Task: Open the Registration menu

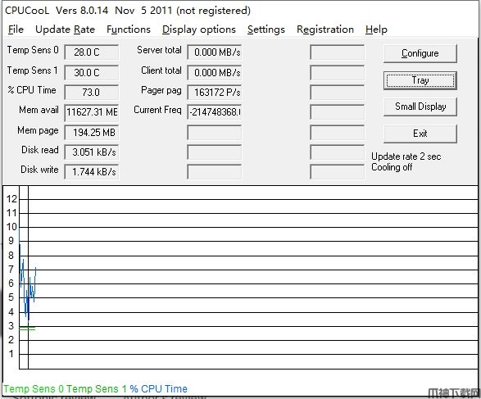Action: click(x=325, y=29)
